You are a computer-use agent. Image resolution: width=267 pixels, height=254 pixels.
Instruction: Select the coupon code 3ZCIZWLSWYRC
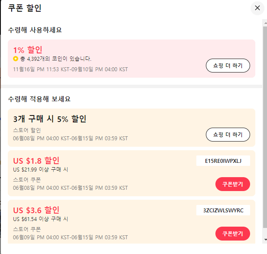point(223,210)
